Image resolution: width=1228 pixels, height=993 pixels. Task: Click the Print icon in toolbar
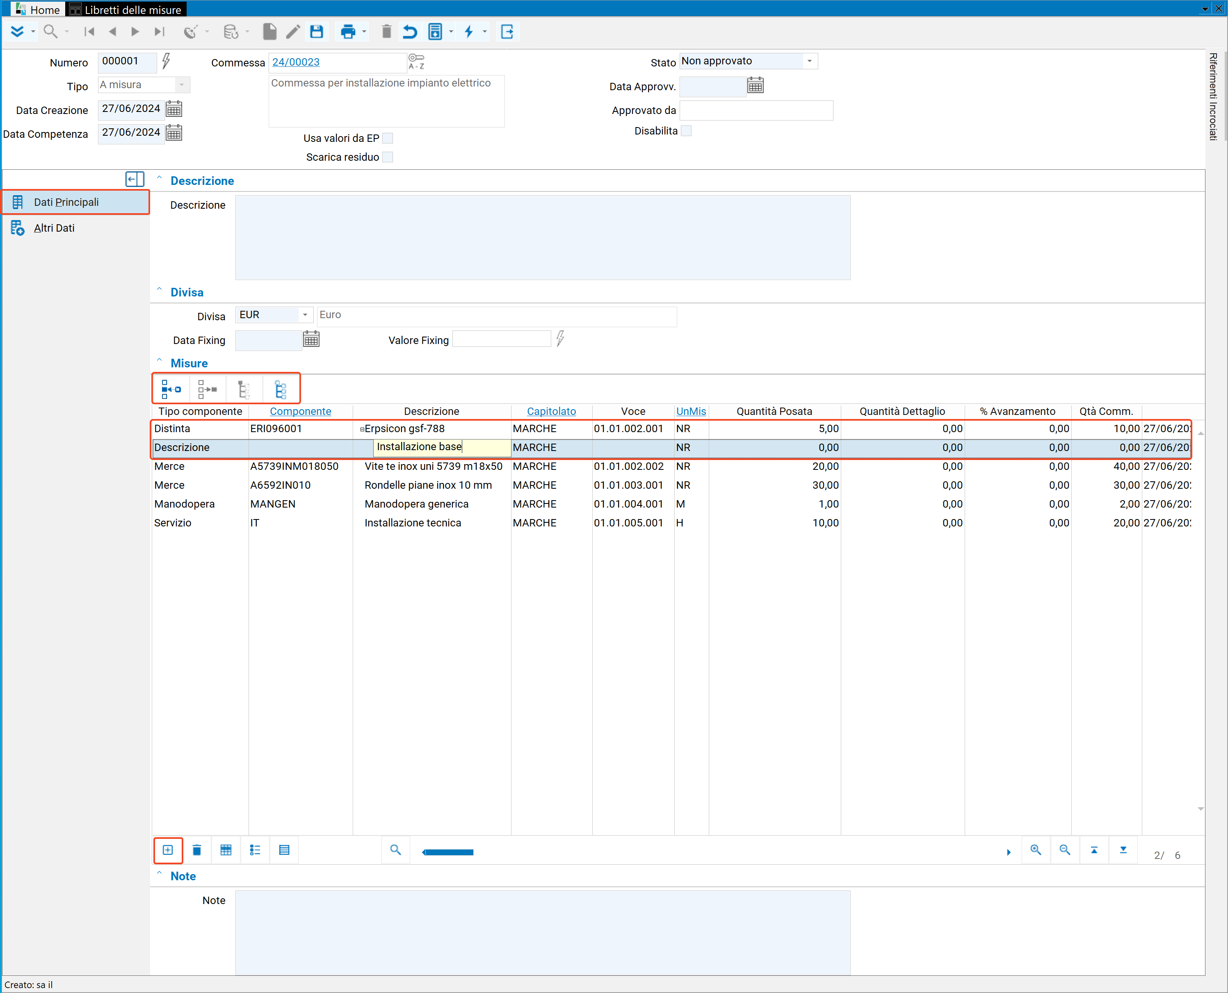(347, 32)
